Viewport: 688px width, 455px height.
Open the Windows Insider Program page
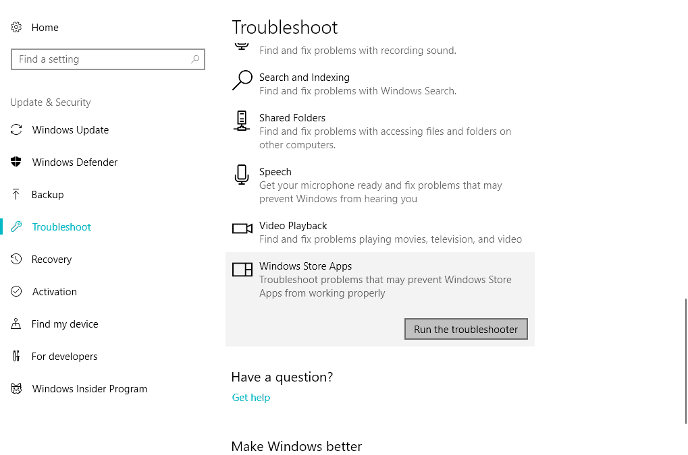coord(90,389)
